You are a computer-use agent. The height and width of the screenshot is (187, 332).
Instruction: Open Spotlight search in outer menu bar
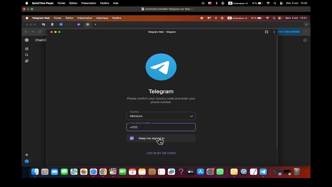click(x=275, y=3)
